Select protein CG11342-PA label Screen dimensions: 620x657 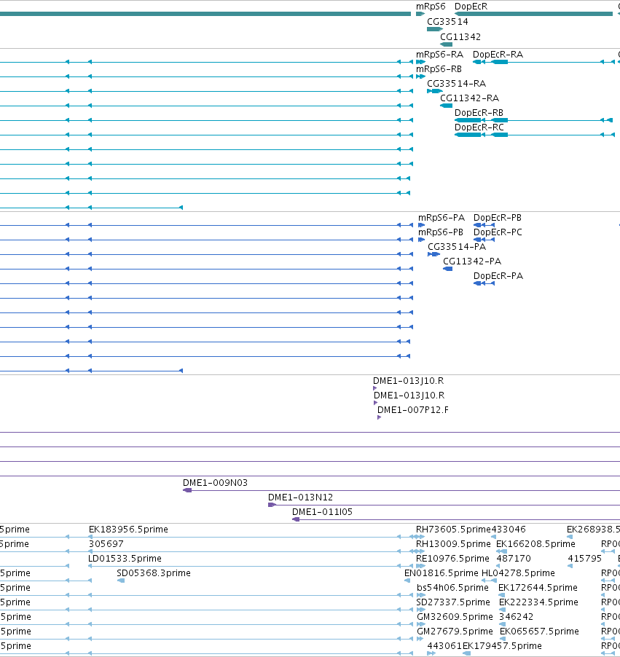point(472,261)
